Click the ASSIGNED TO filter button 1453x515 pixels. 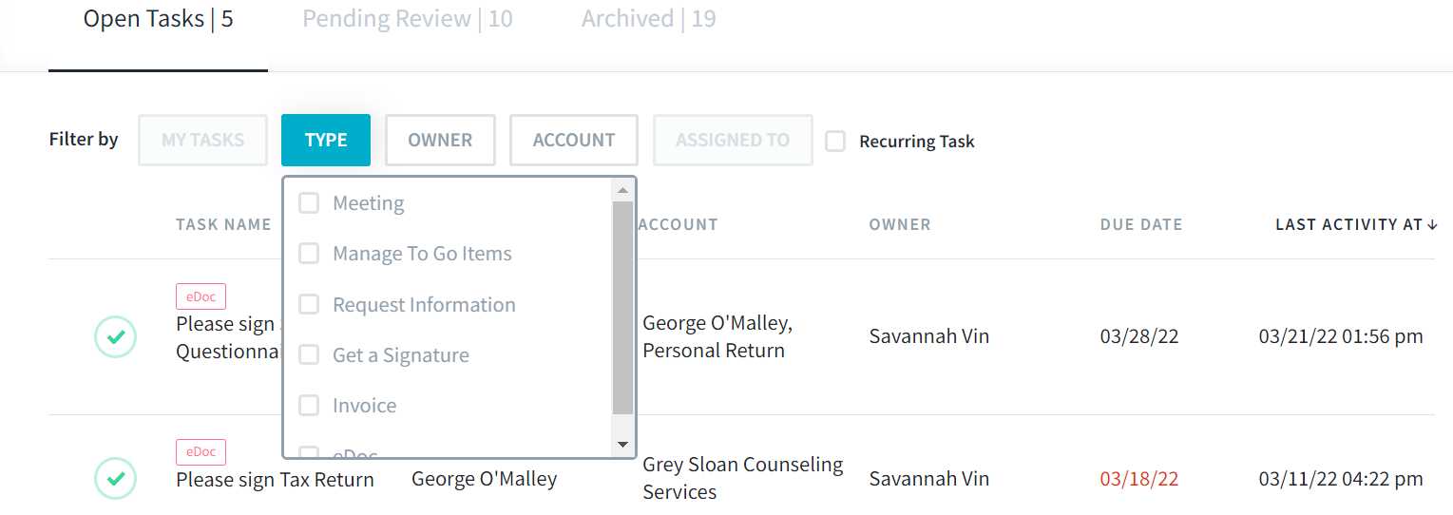click(733, 141)
